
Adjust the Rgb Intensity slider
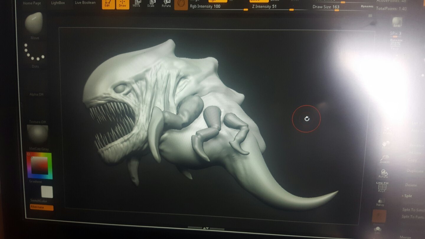219,7
